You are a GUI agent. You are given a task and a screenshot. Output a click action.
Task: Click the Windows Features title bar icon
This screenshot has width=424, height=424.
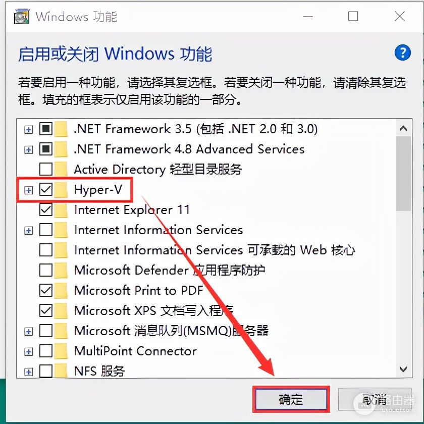[22, 16]
